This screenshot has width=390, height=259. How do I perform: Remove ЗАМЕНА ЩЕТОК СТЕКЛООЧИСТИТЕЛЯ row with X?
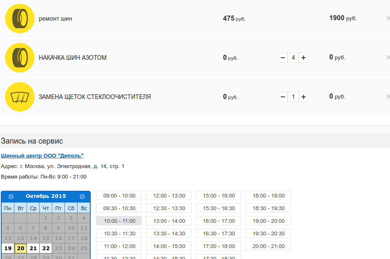click(x=388, y=96)
